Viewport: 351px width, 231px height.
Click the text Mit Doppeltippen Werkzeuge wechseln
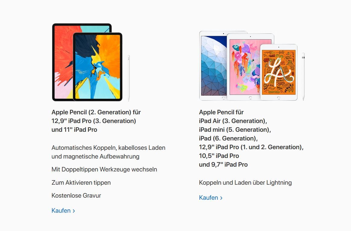pyautogui.click(x=104, y=170)
